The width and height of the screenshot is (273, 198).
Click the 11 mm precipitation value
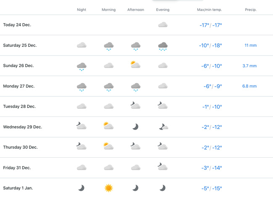(x=251, y=45)
